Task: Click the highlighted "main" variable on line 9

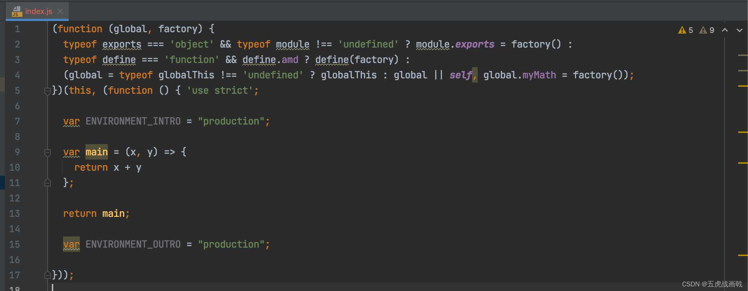Action: 96,152
